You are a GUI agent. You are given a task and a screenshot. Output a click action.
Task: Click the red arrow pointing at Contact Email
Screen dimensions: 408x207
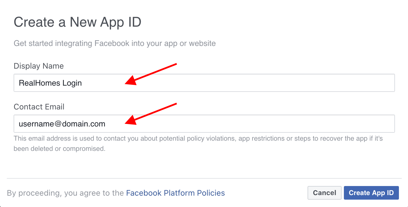[151, 114]
